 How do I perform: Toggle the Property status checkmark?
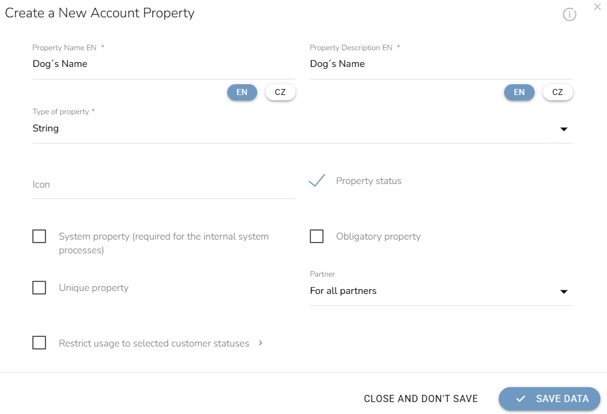click(x=317, y=180)
